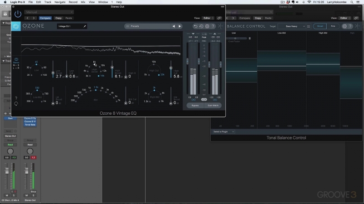
Task: Open the Record menu
Action: 73,2
